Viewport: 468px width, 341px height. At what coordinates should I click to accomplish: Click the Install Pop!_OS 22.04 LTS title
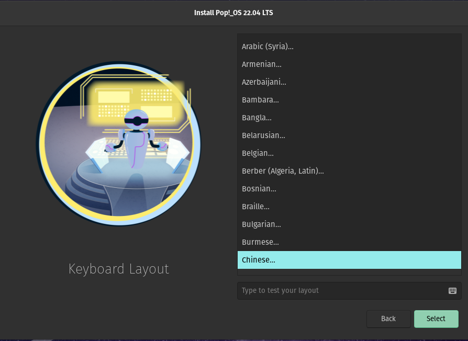[x=233, y=13]
